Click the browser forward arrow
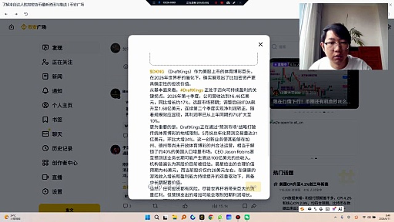Viewport: 394px width, 222px height. [x=16, y=14]
